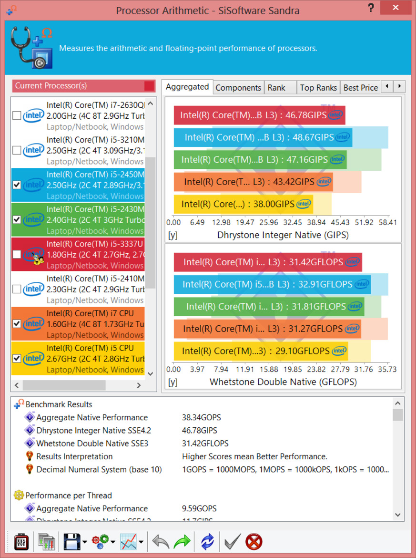Open the Best Price tab
416x558 pixels.
click(361, 88)
